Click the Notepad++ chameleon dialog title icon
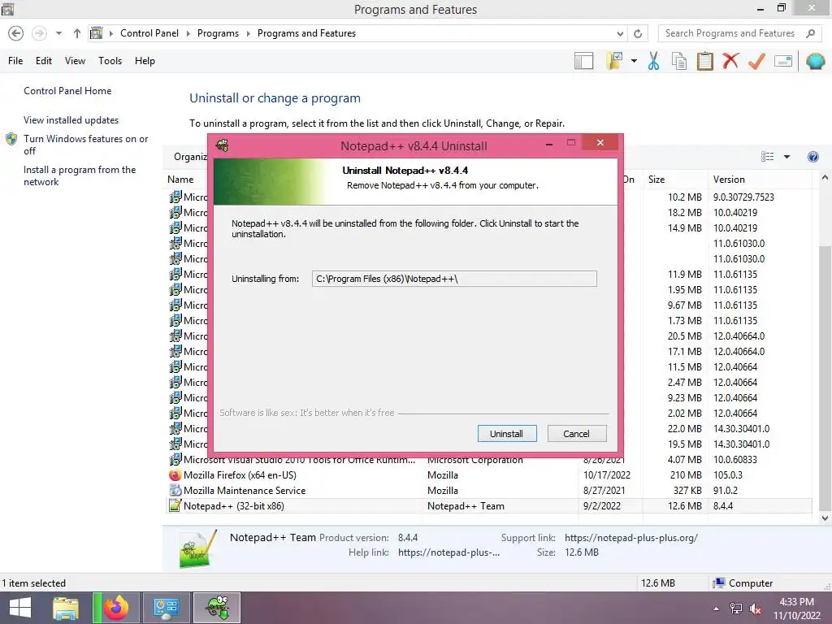The image size is (832, 624). 223,145
